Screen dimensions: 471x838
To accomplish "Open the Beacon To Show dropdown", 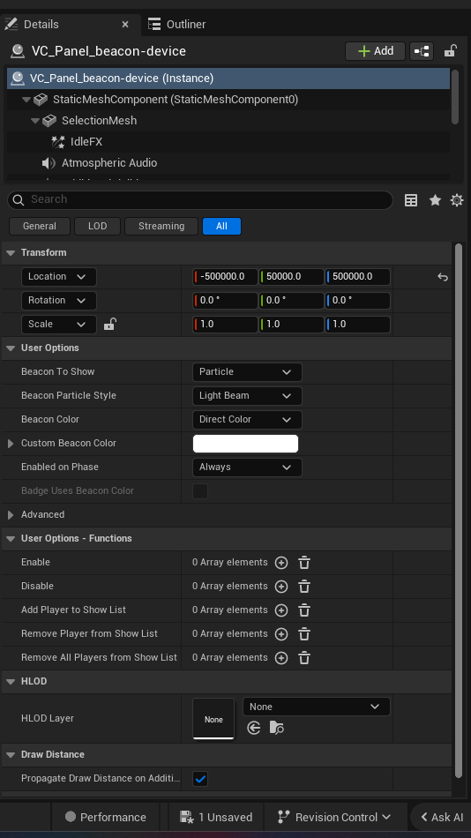I will [247, 372].
